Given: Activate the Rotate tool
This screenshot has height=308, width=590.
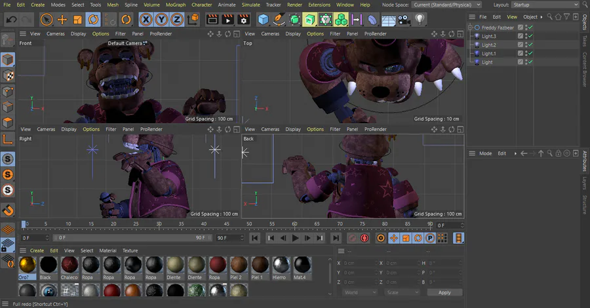Looking at the screenshot, I should (93, 19).
